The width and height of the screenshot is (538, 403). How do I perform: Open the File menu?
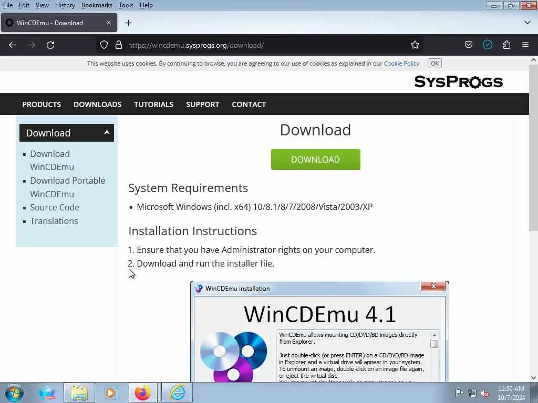tap(7, 5)
